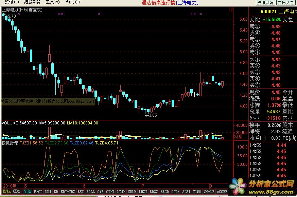Click the MA5:89988.00 volume label
Image resolution: width=297 pixels, height=197 pixels.
pos(52,123)
